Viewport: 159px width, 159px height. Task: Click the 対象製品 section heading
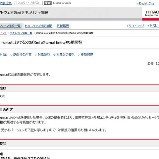(3, 144)
